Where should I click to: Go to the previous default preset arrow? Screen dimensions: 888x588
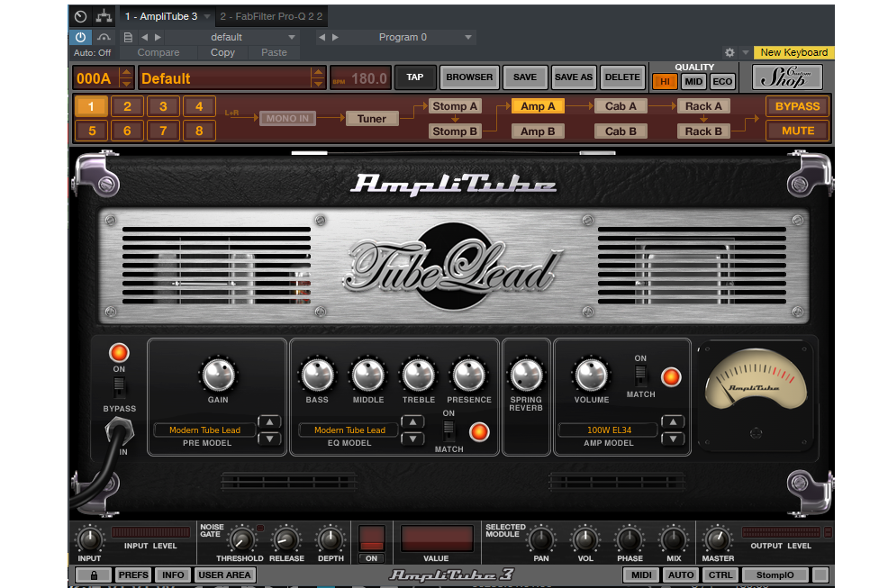pos(144,38)
